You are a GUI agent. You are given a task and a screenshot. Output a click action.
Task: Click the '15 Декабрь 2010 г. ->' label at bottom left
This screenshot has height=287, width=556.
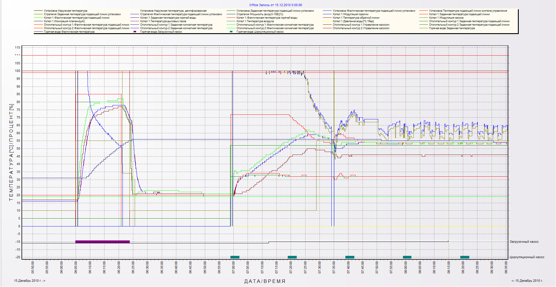tap(30, 281)
